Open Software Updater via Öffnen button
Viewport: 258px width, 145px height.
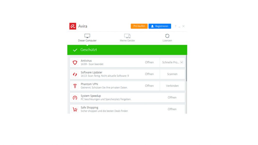[149, 74]
